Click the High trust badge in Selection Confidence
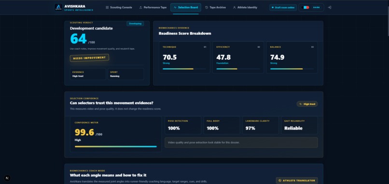 pos(307,104)
